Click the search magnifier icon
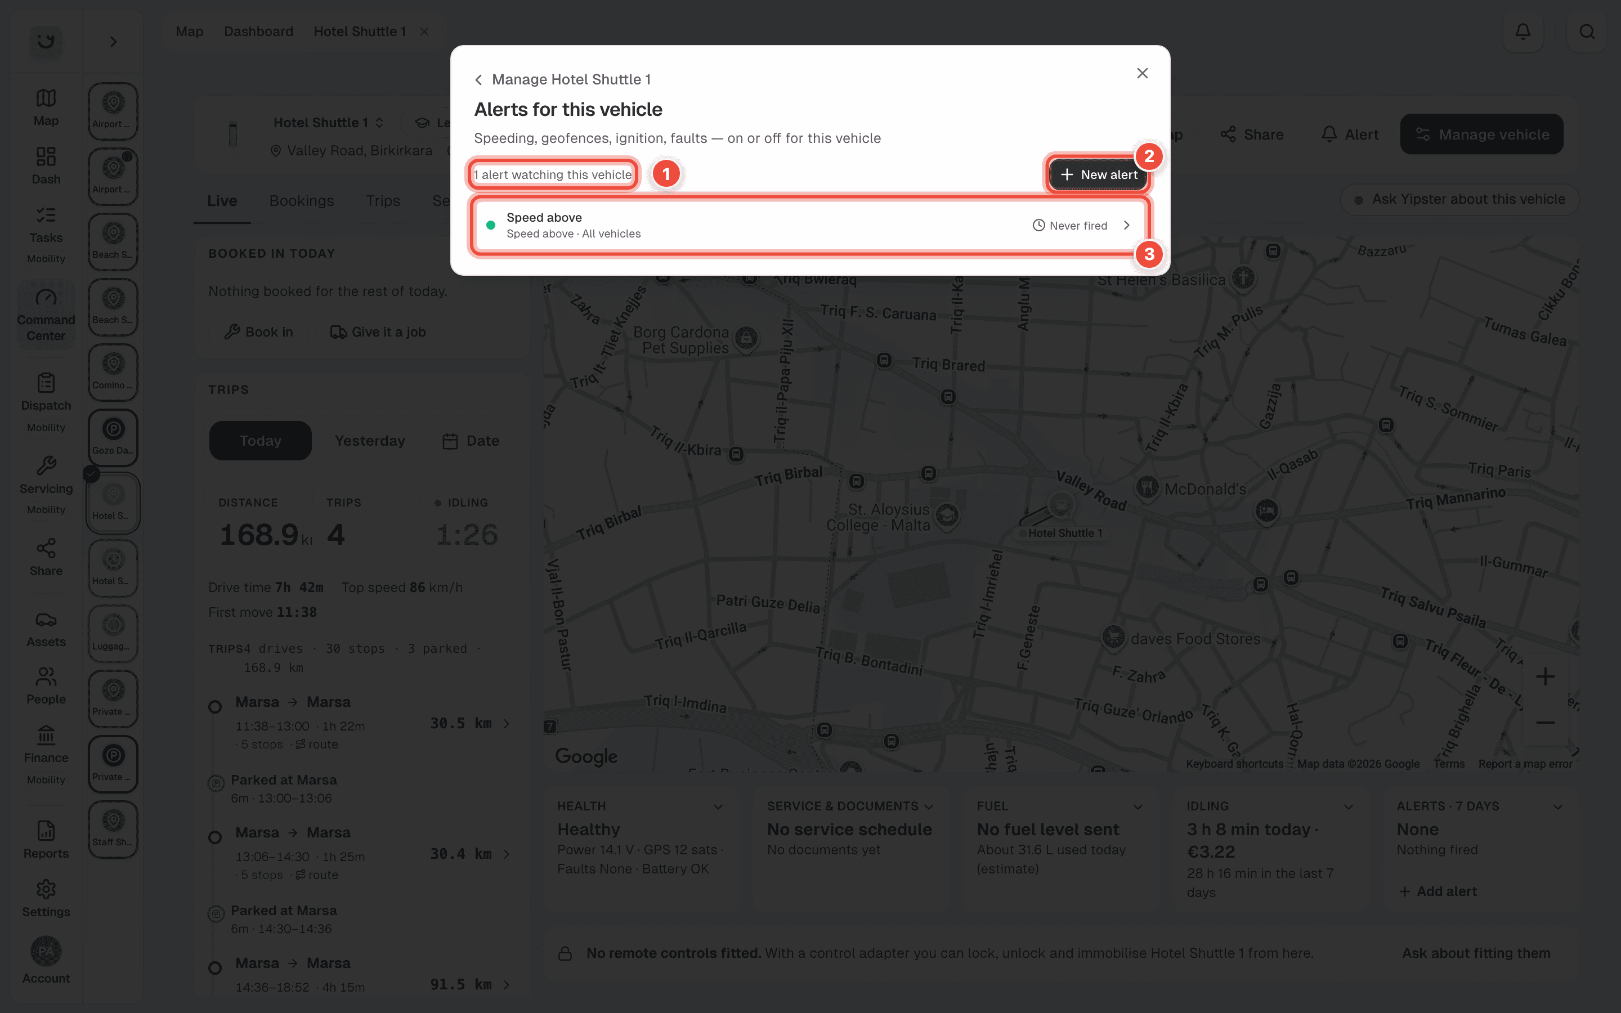This screenshot has width=1621, height=1013. point(1587,32)
